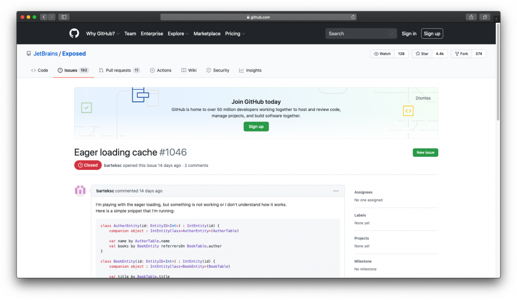Image resolution: width=517 pixels, height=300 pixels.
Task: Open JetBrains organization link
Action: 45,53
